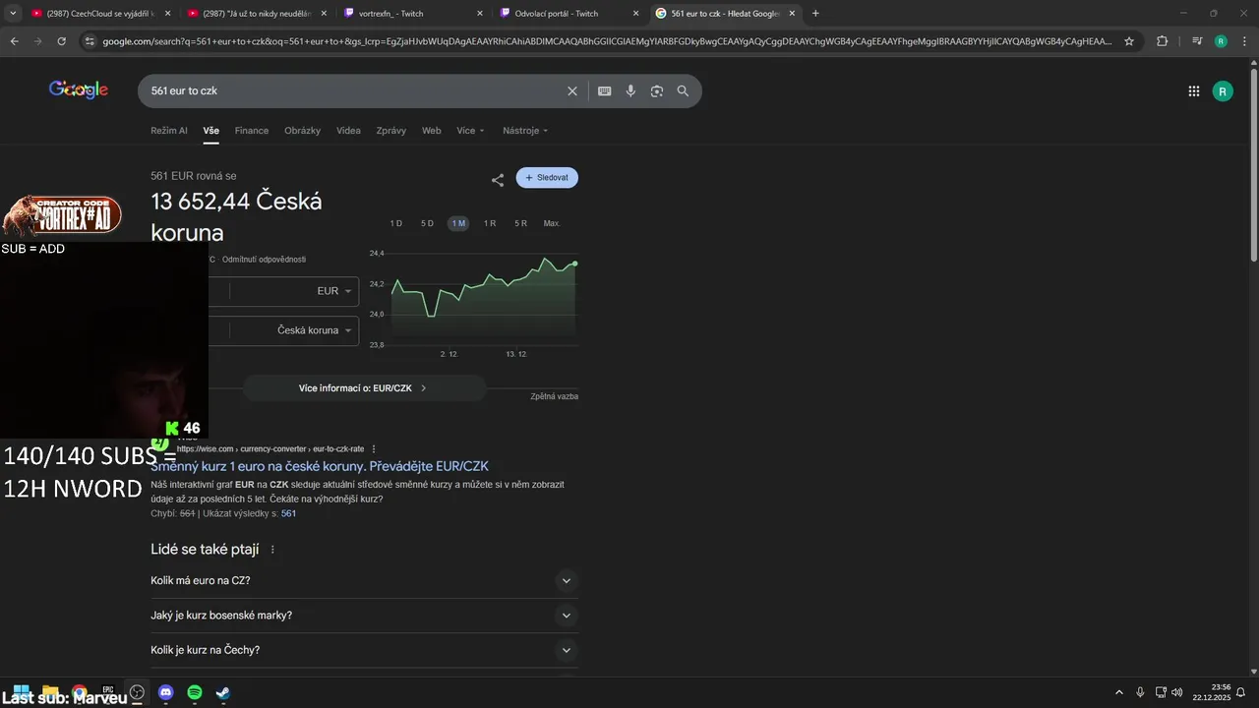The width and height of the screenshot is (1259, 708).
Task: Start voice search with the microphone
Action: (x=630, y=91)
